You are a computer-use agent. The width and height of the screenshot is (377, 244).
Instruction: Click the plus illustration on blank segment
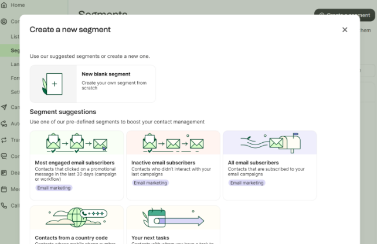coord(54,84)
